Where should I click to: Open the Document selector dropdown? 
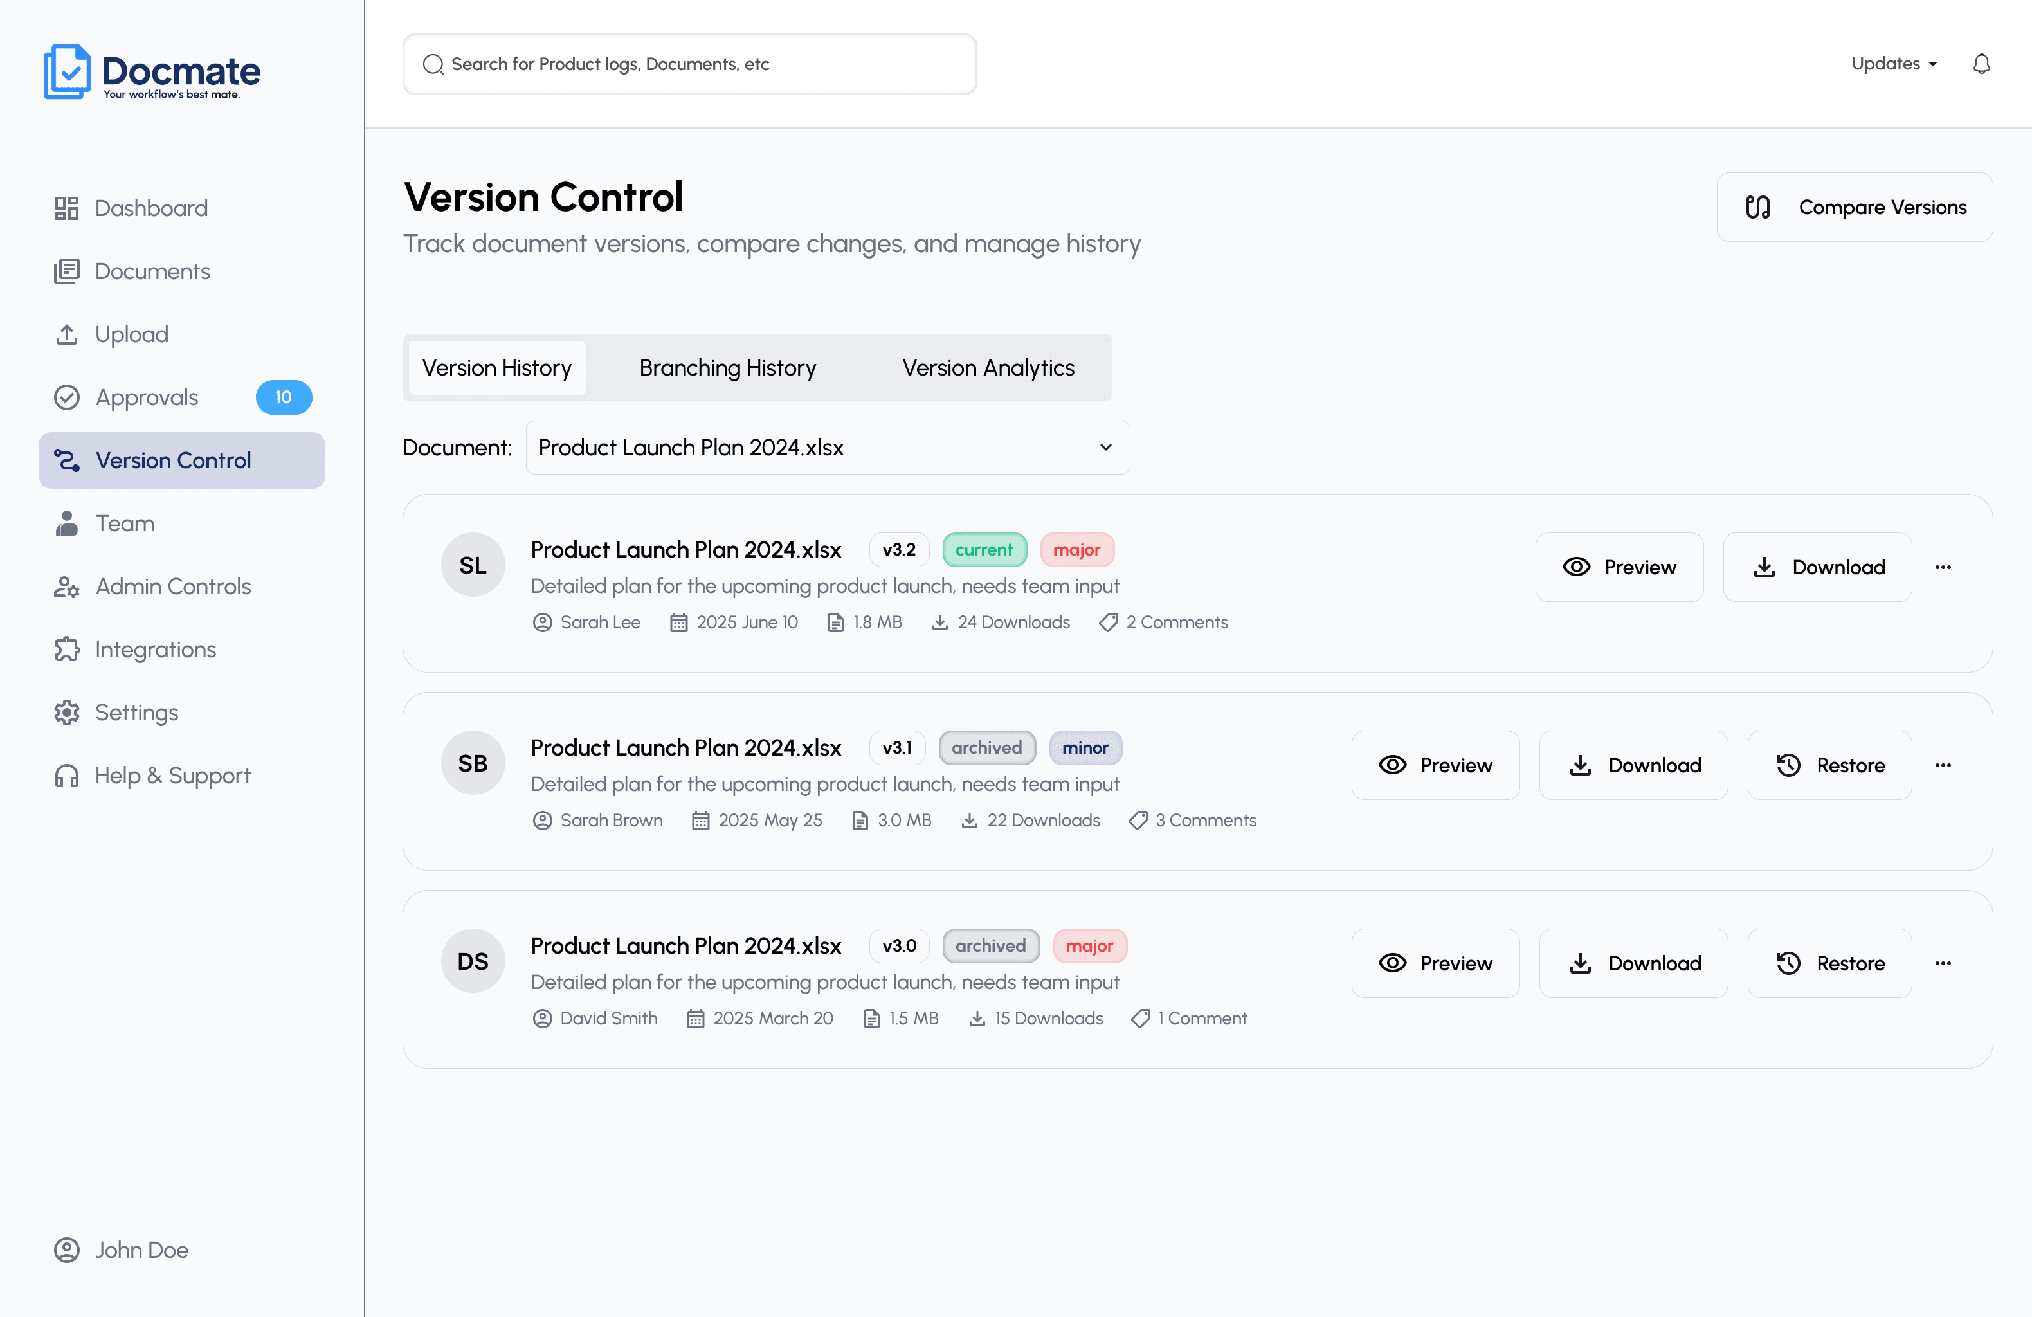point(828,448)
